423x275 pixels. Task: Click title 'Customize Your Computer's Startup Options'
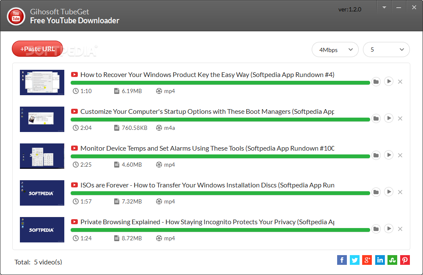207,111
